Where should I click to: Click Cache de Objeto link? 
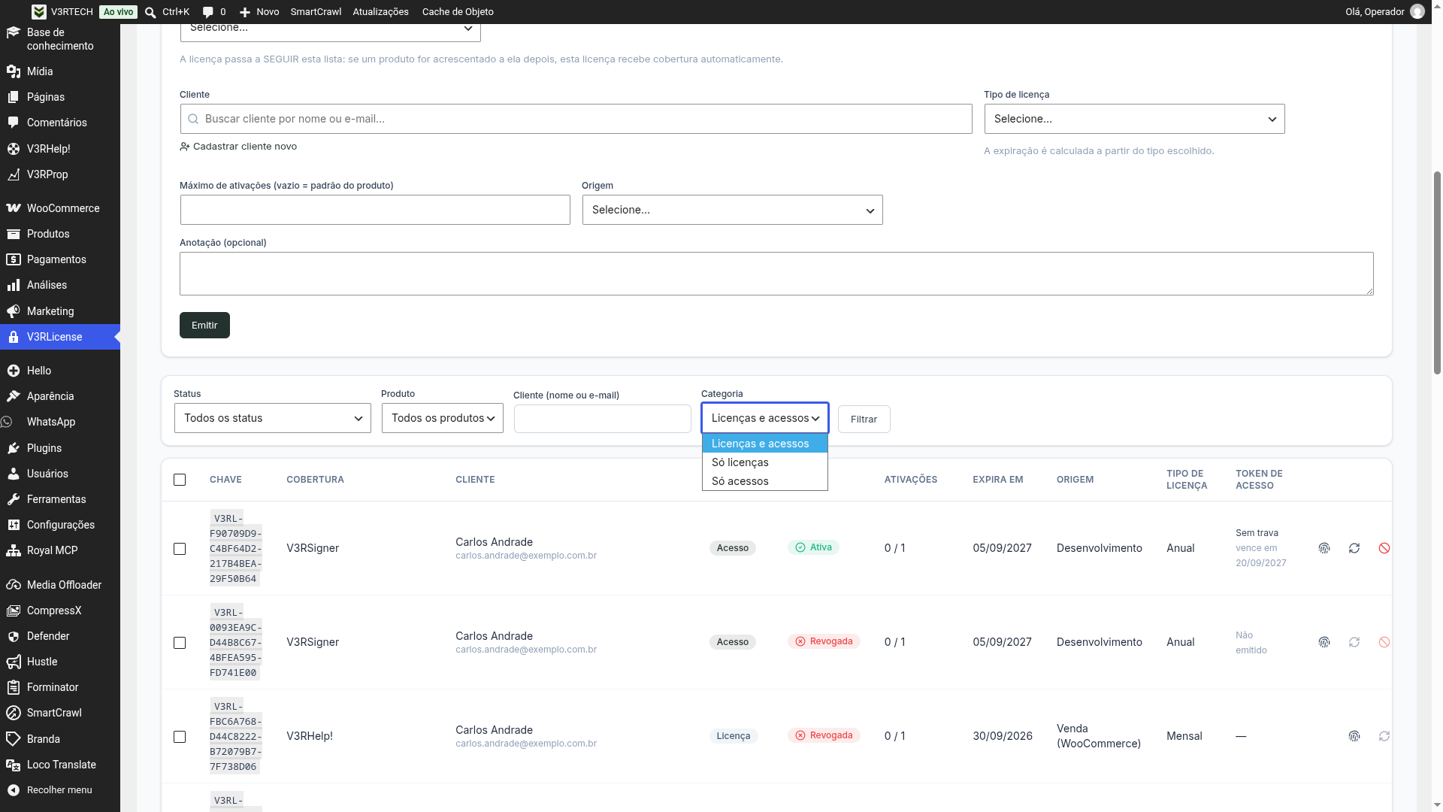pos(458,12)
